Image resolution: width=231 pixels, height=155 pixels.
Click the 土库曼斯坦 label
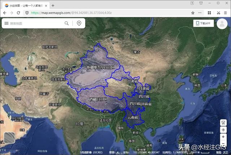30,78
